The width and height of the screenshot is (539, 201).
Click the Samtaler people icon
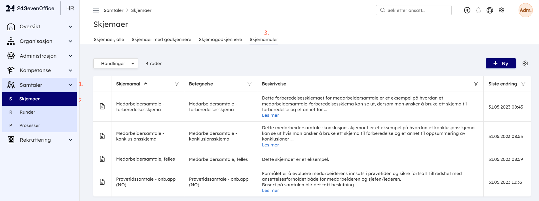pyautogui.click(x=11, y=85)
